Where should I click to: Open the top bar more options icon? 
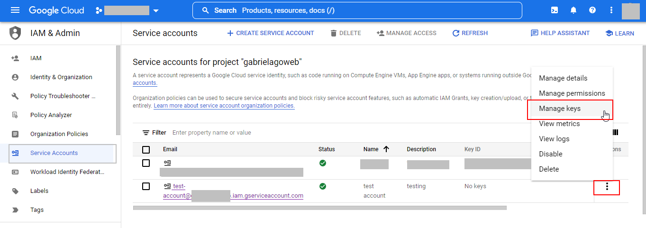[611, 10]
